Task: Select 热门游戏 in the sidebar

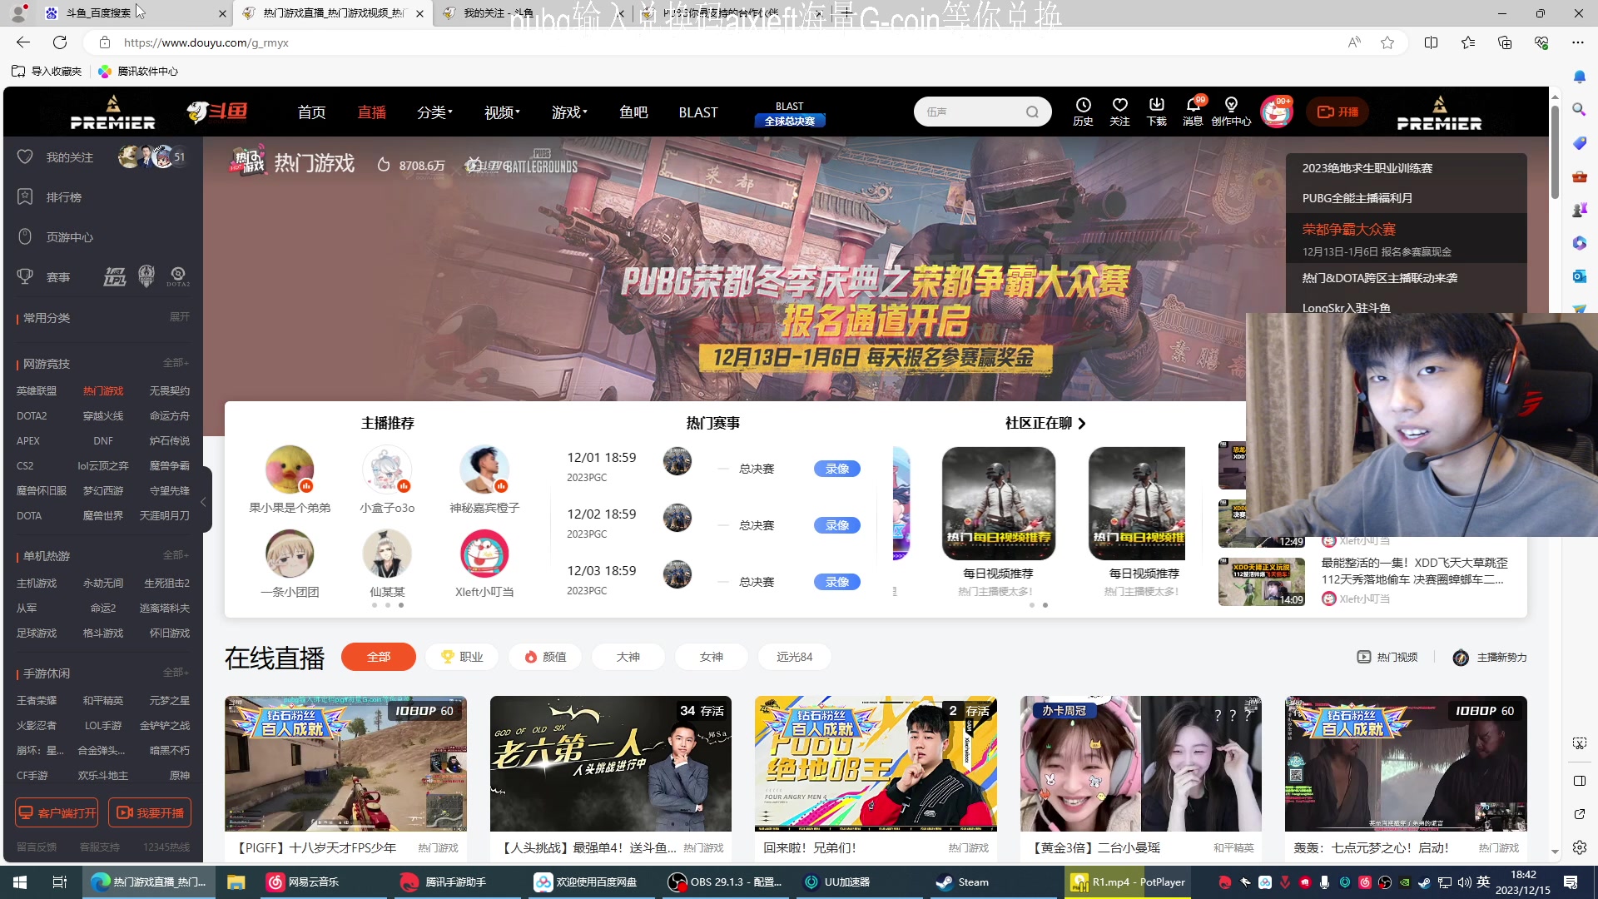Action: pyautogui.click(x=103, y=390)
